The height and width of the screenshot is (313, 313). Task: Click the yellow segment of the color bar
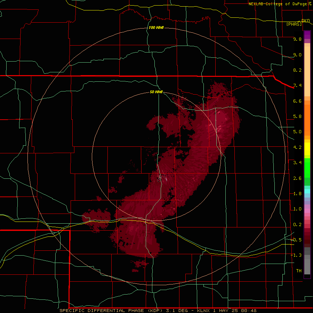(307, 149)
